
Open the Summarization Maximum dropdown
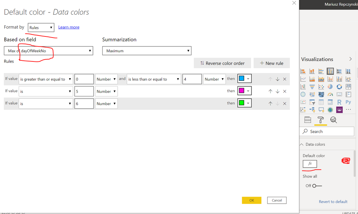coord(147,51)
